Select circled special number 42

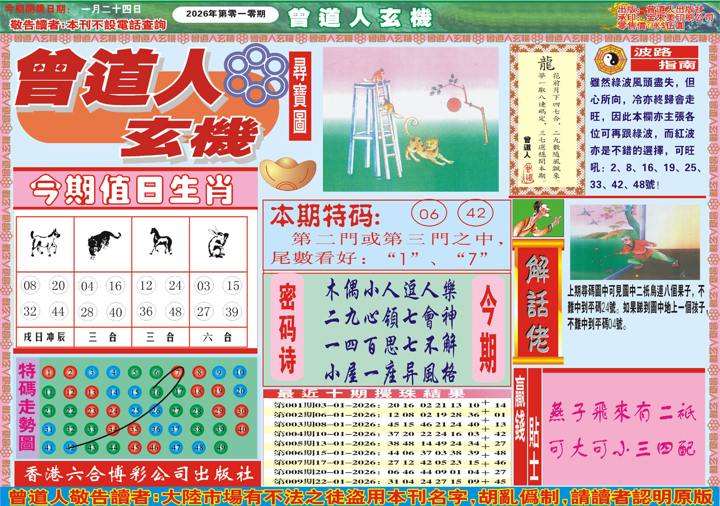(x=475, y=213)
